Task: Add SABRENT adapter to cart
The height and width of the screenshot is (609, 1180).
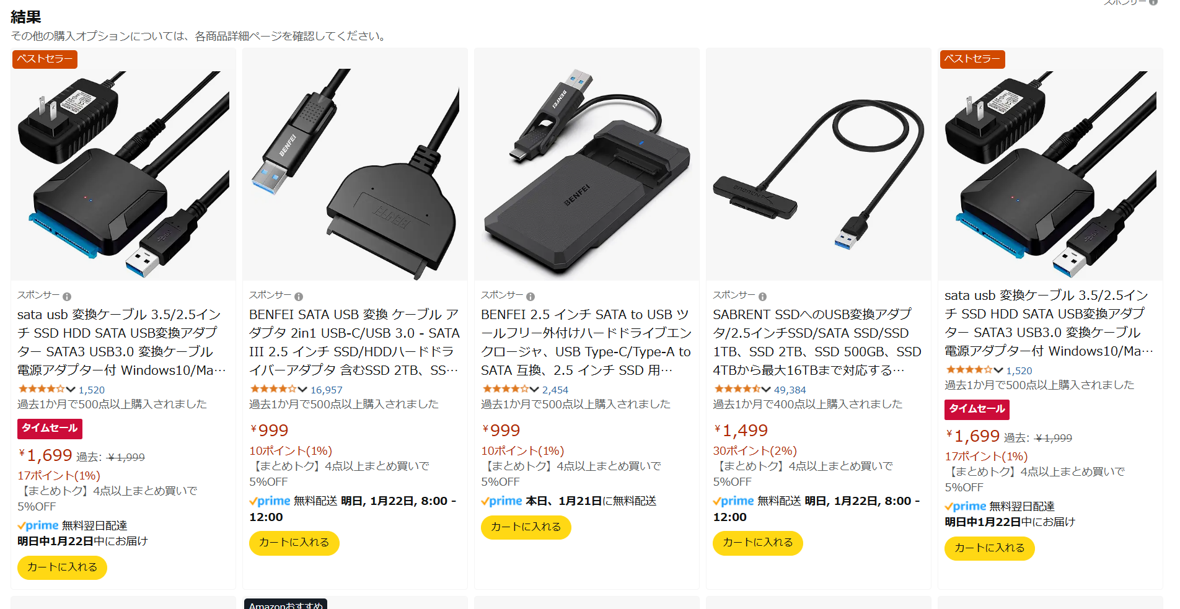Action: pyautogui.click(x=757, y=543)
